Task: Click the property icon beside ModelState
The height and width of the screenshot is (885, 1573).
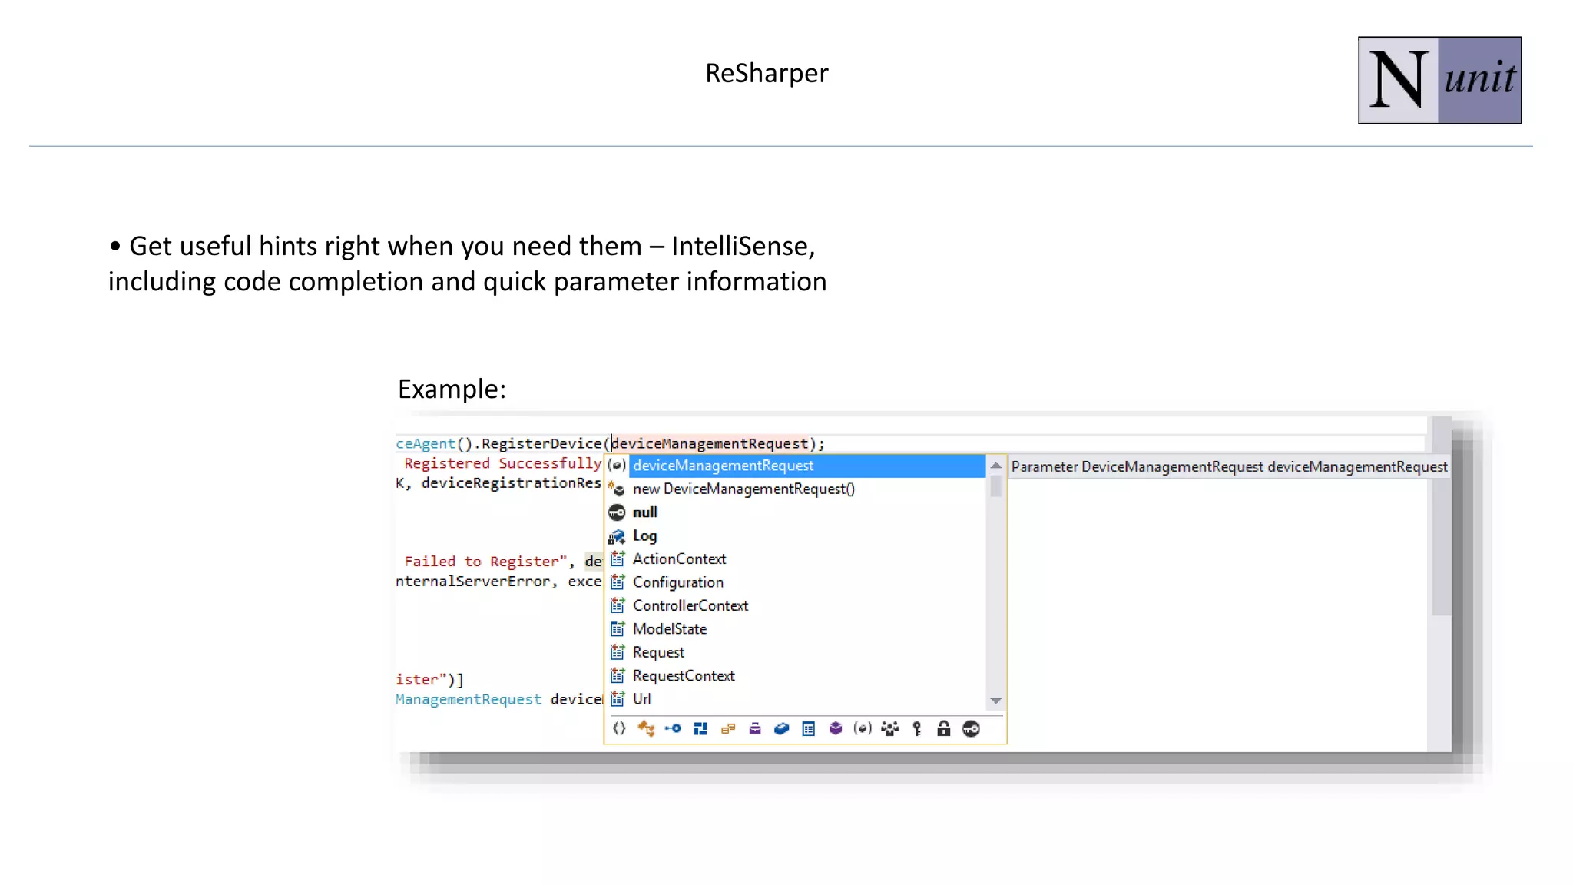Action: [617, 628]
